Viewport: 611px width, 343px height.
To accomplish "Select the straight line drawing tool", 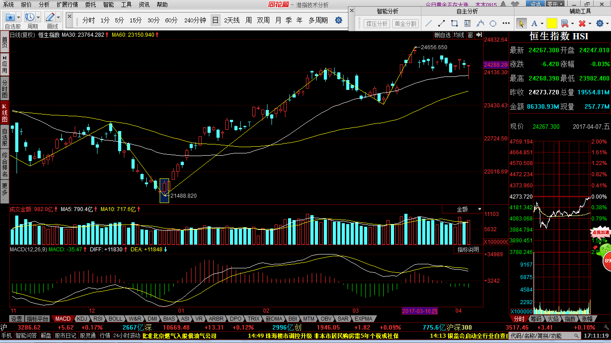I will (429, 23).
